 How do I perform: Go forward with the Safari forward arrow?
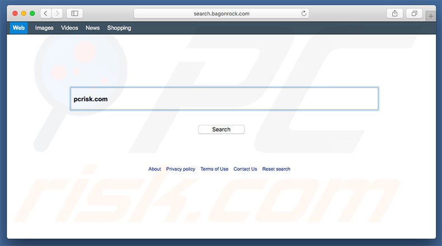tap(57, 13)
